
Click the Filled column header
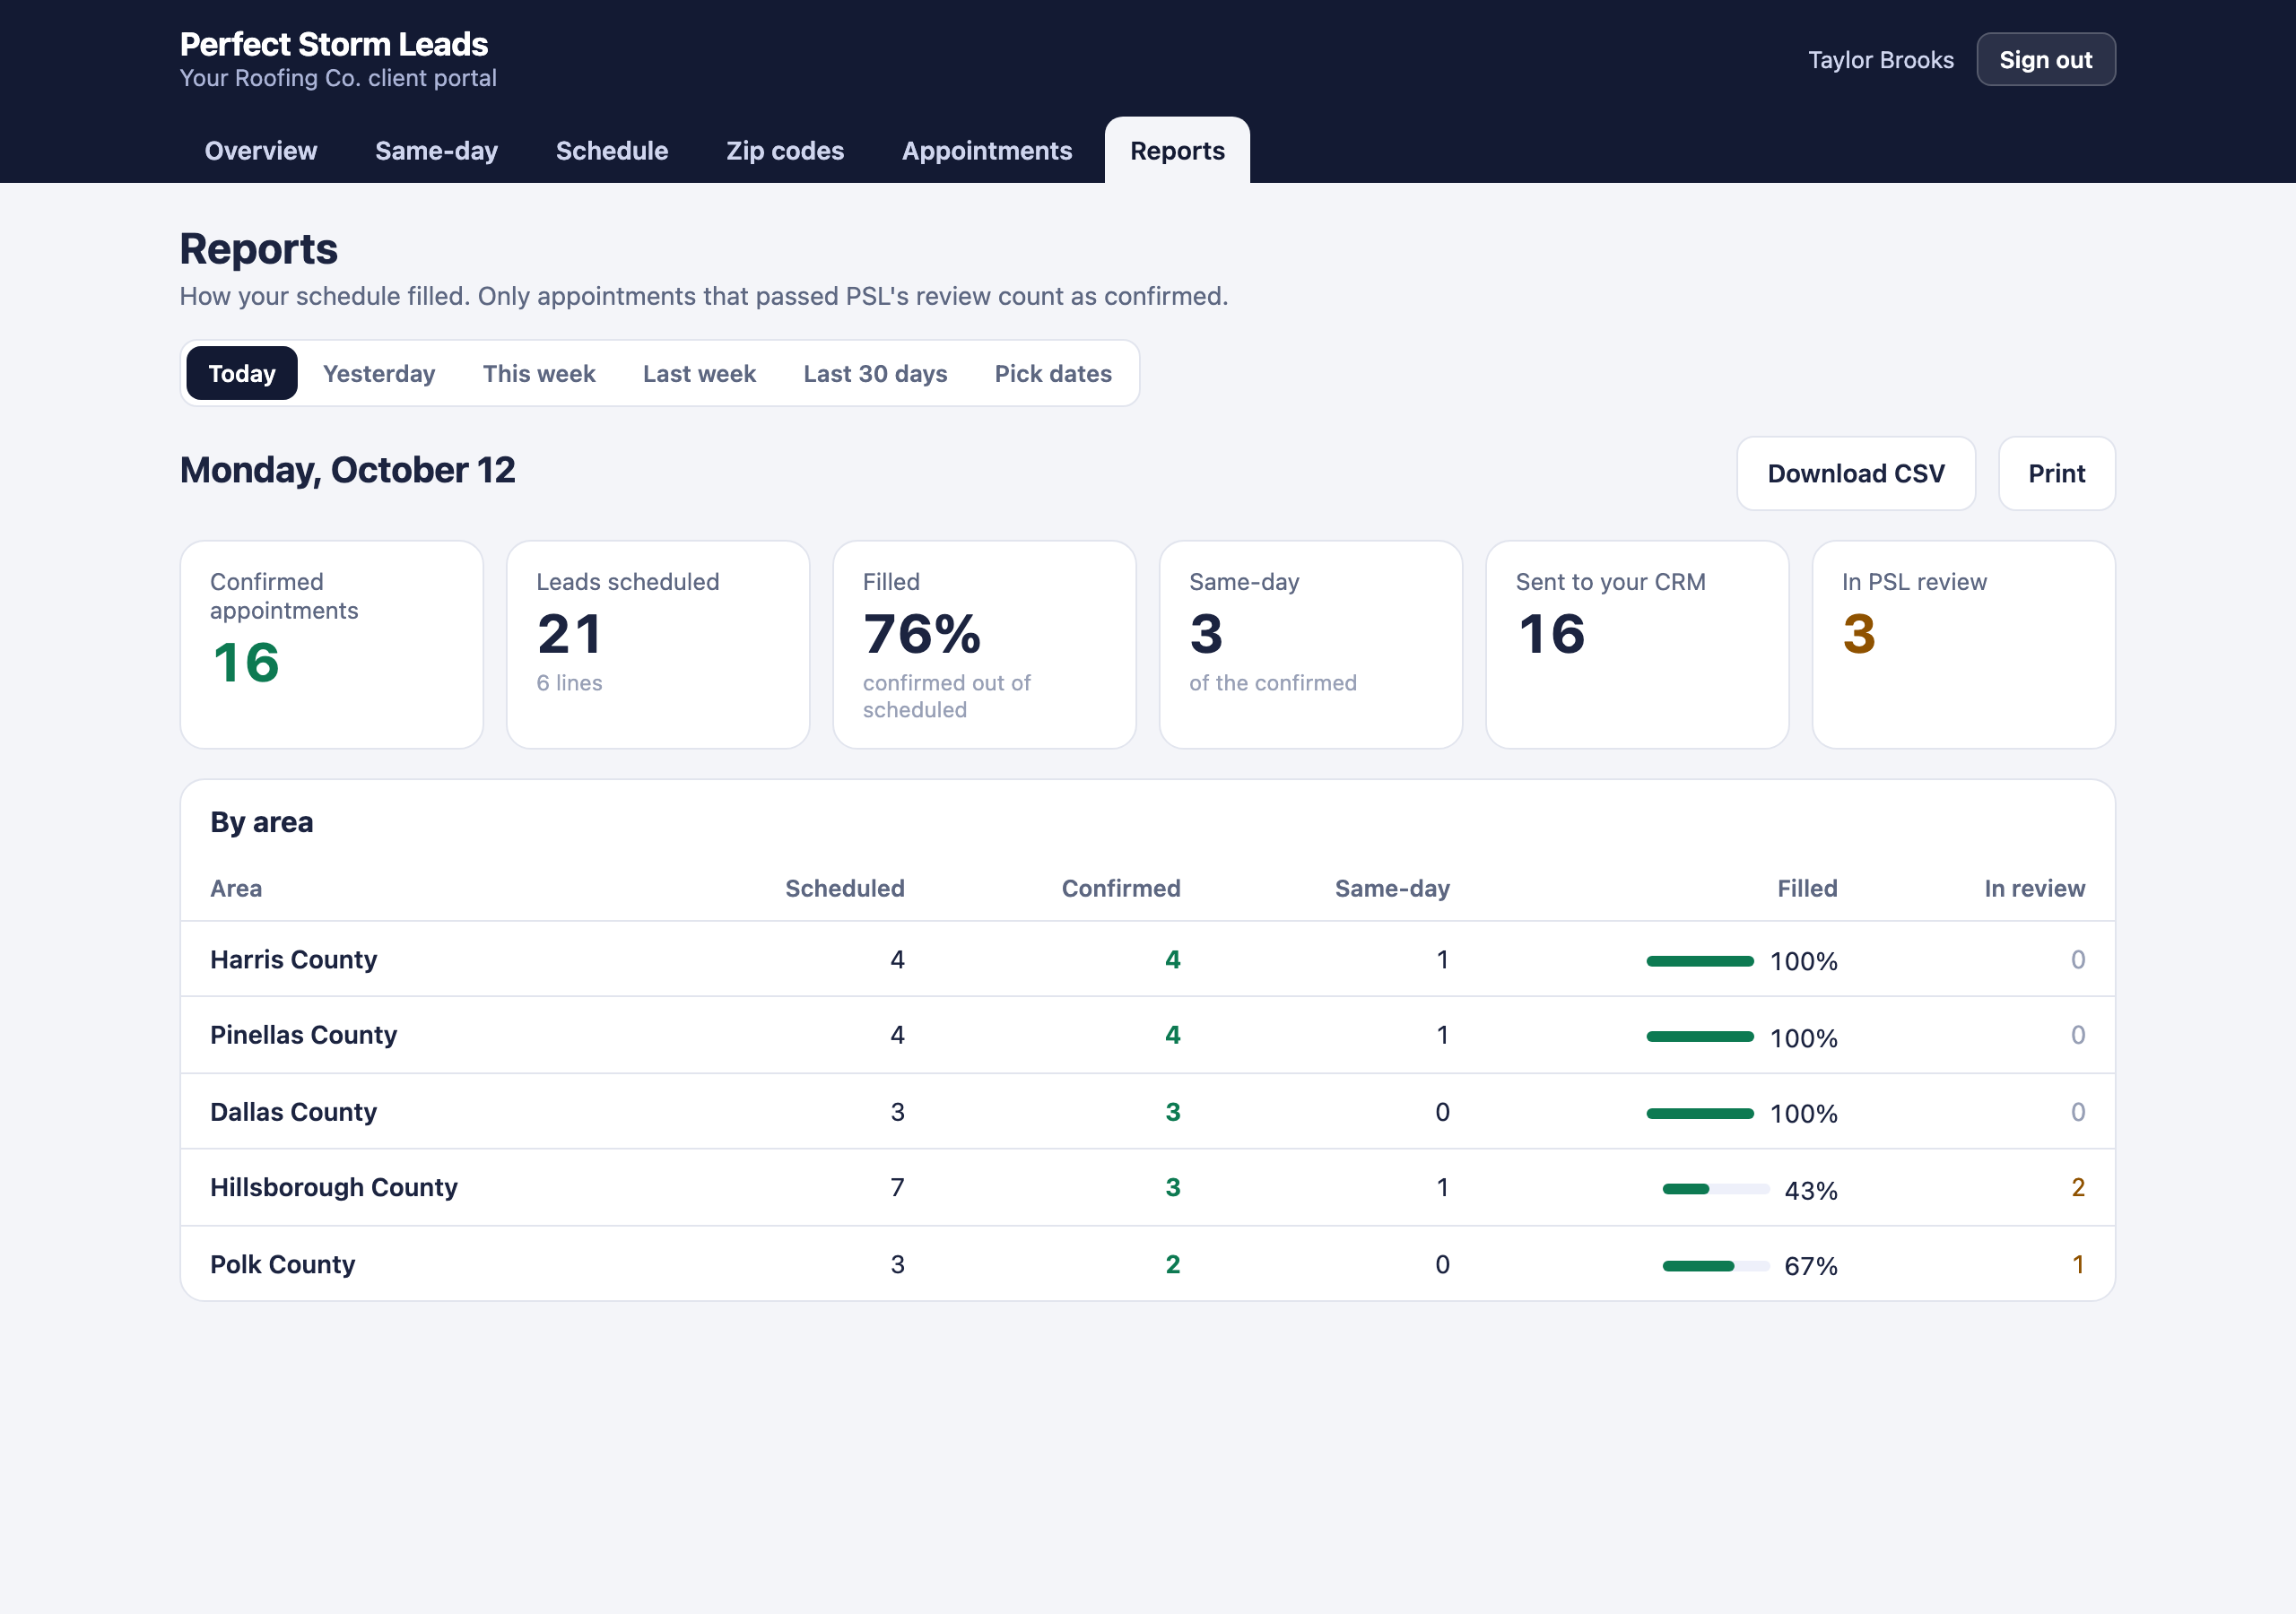[x=1807, y=889]
